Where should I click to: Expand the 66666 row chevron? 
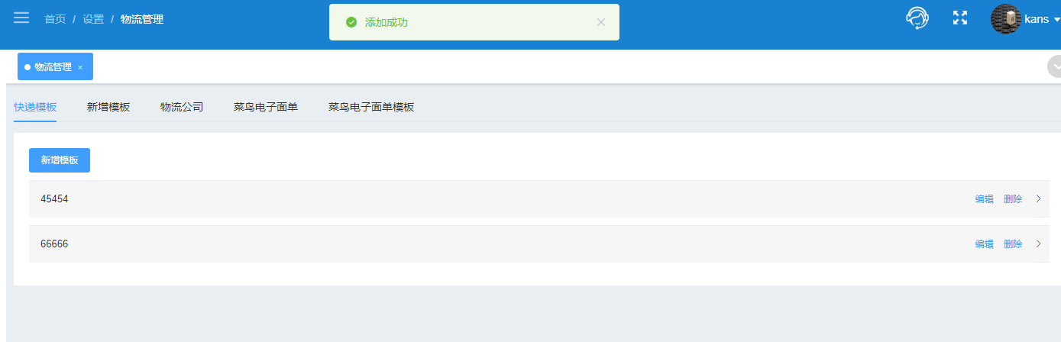pyautogui.click(x=1038, y=244)
